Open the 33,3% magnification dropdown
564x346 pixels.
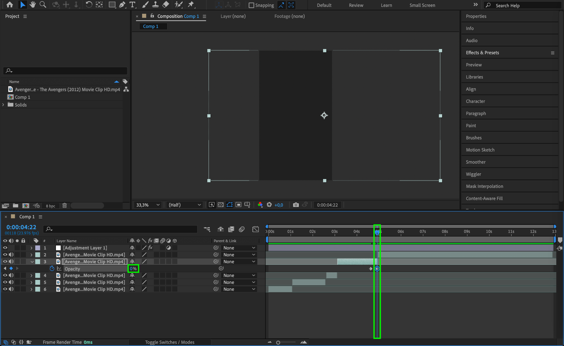pos(148,205)
